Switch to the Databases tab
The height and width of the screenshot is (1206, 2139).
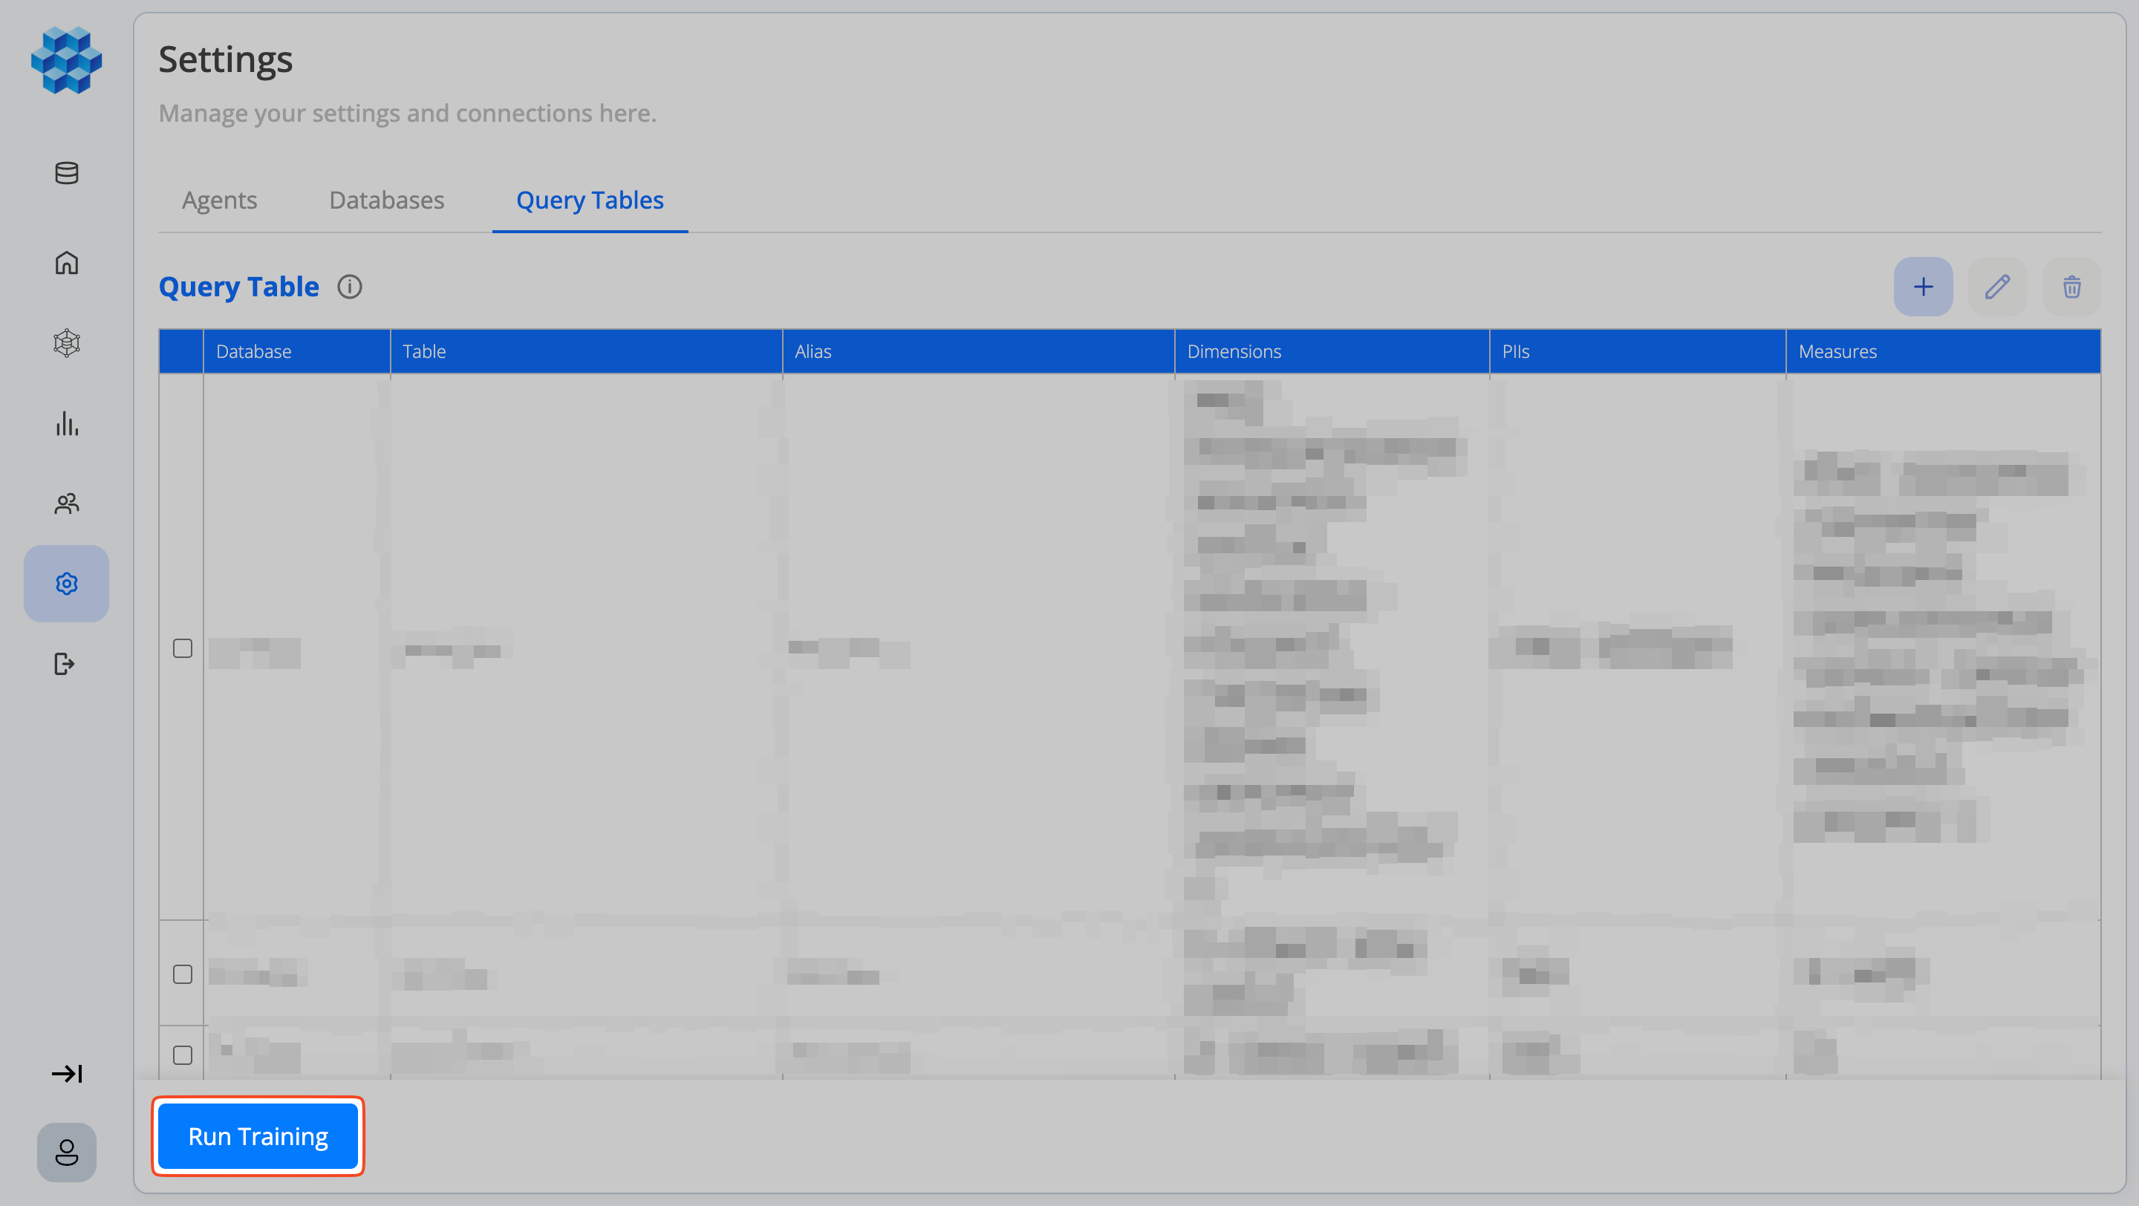click(386, 200)
